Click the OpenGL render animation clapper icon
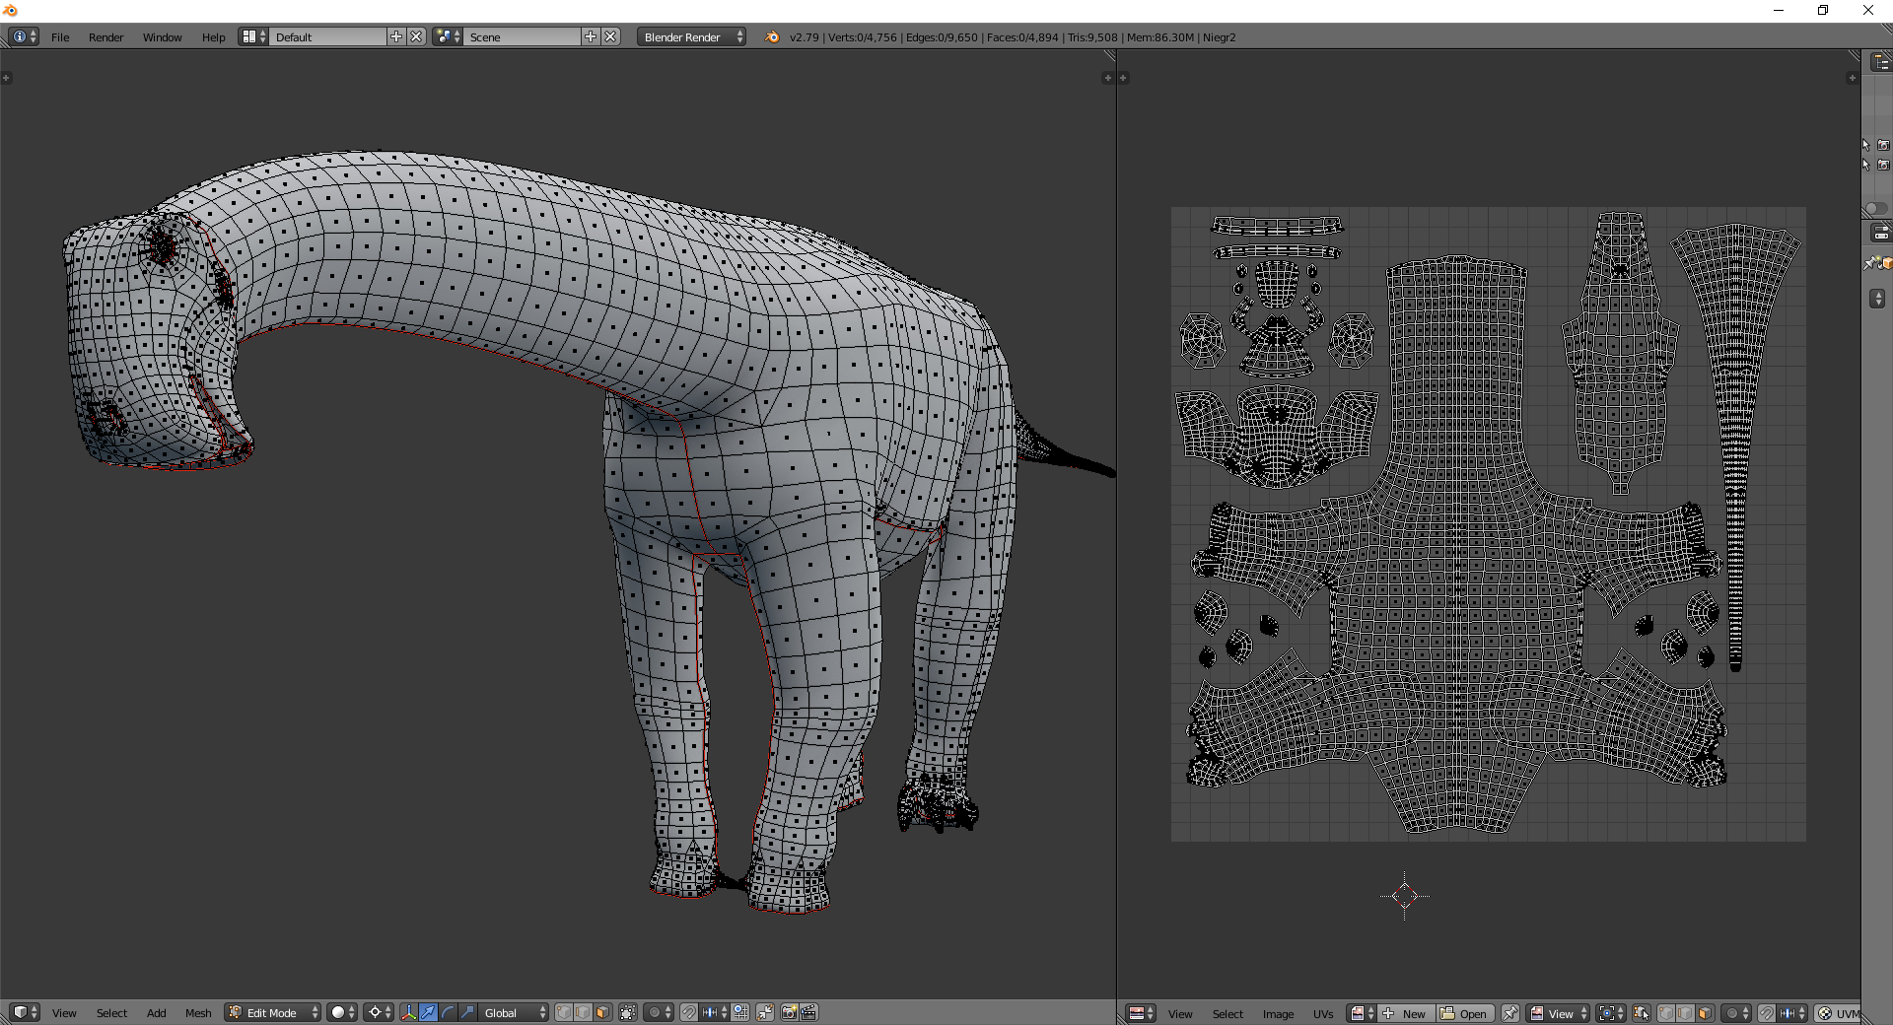This screenshot has width=1893, height=1025. click(808, 1012)
